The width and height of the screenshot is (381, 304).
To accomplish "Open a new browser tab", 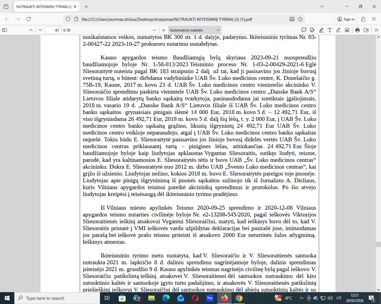I will click(86, 7).
